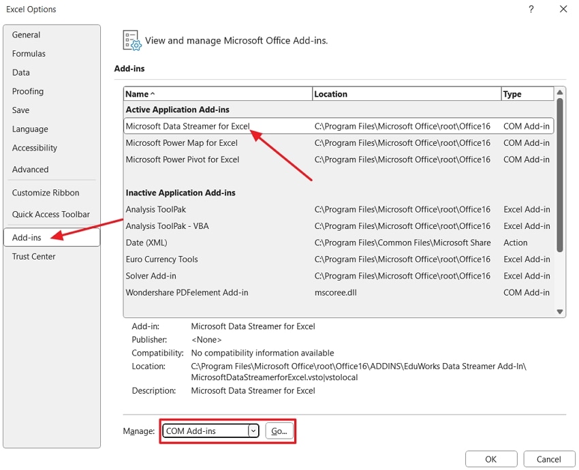Open the Proofing settings page
579x470 pixels.
27,91
